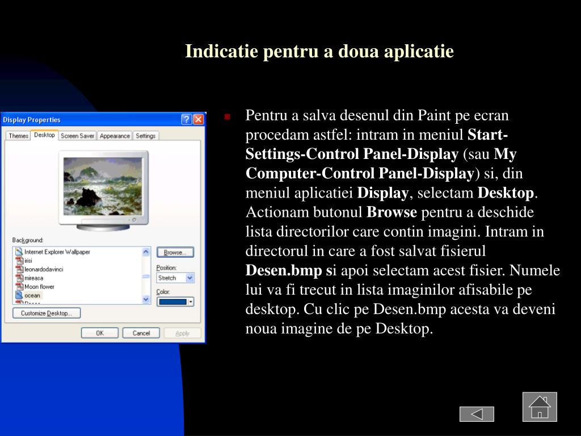This screenshot has width=581, height=436.
Task: Expand the Position dropdown showing Stretch
Action: [x=190, y=278]
